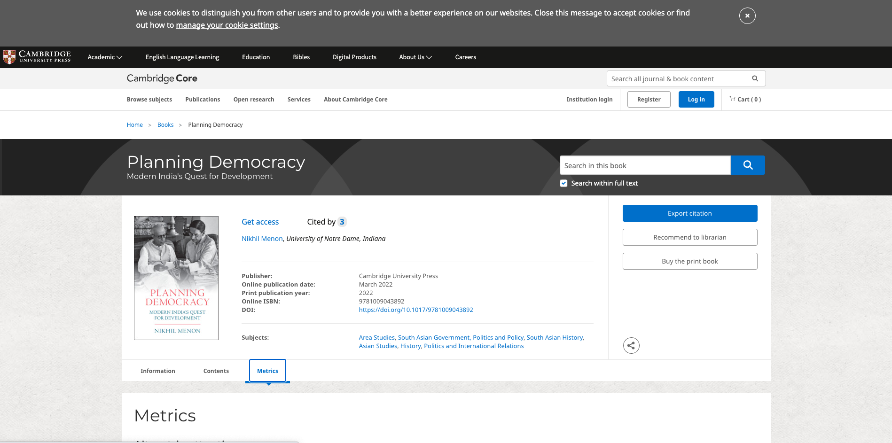Screen dimensions: 892x443
Task: Click the Planning Democracy book cover thumbnail
Action: click(x=176, y=278)
